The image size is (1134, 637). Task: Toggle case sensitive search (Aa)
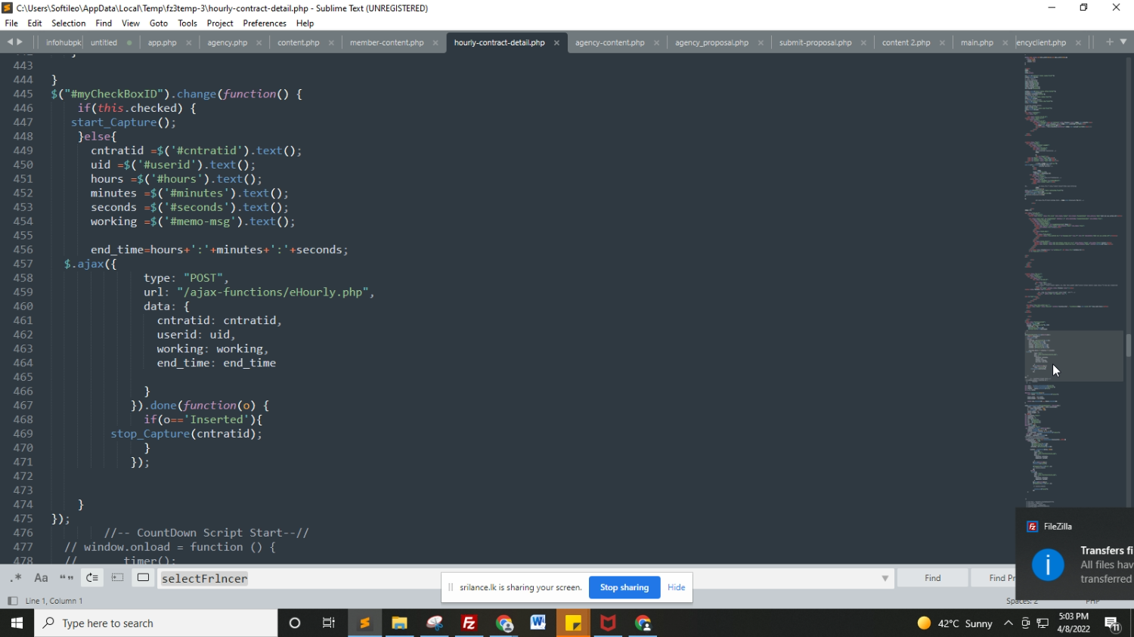pyautogui.click(x=41, y=578)
